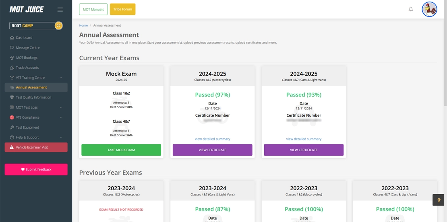Click the Boot Camp 27 counter badge
447x222 pixels.
tap(58, 26)
